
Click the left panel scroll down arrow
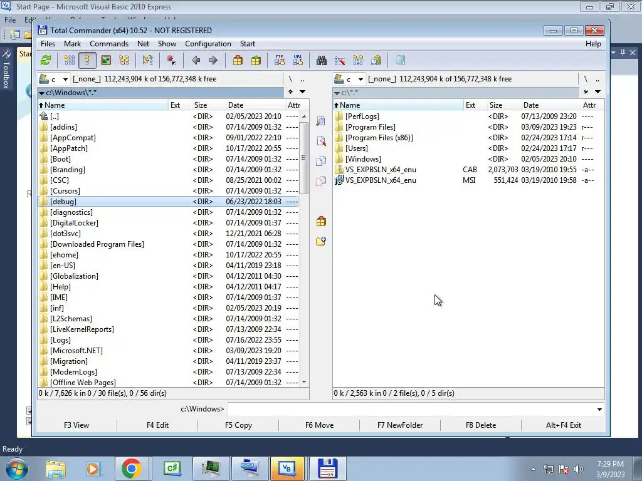pos(304,382)
